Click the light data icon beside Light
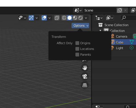The image size is (136, 108). [131, 48]
